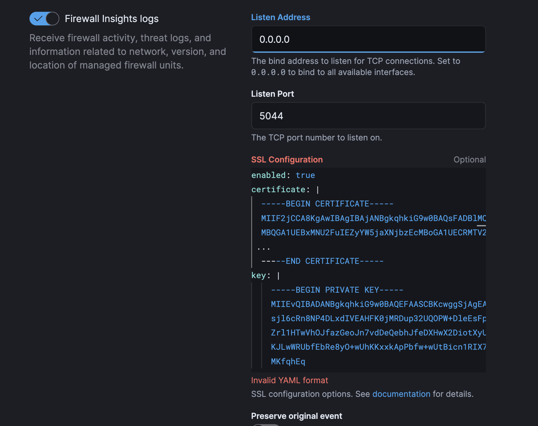Click the BEGIN PRIVATE KEY line

(337, 290)
